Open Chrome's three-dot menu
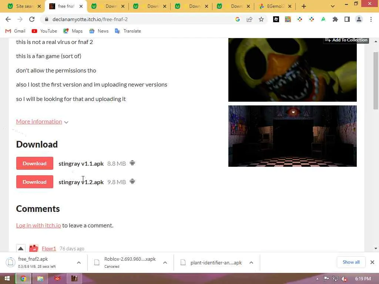The image size is (379, 284). (x=371, y=19)
